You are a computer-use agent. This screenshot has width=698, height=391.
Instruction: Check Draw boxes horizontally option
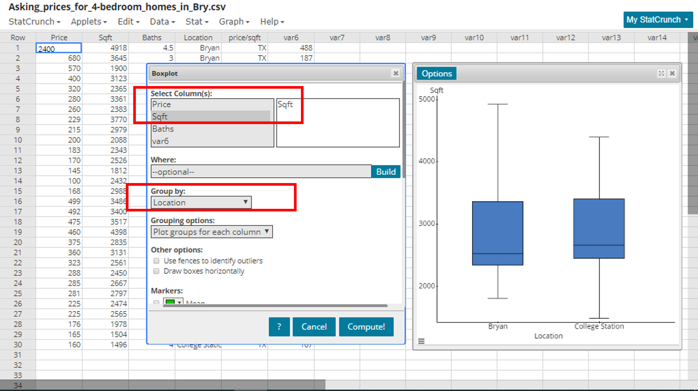coord(156,271)
